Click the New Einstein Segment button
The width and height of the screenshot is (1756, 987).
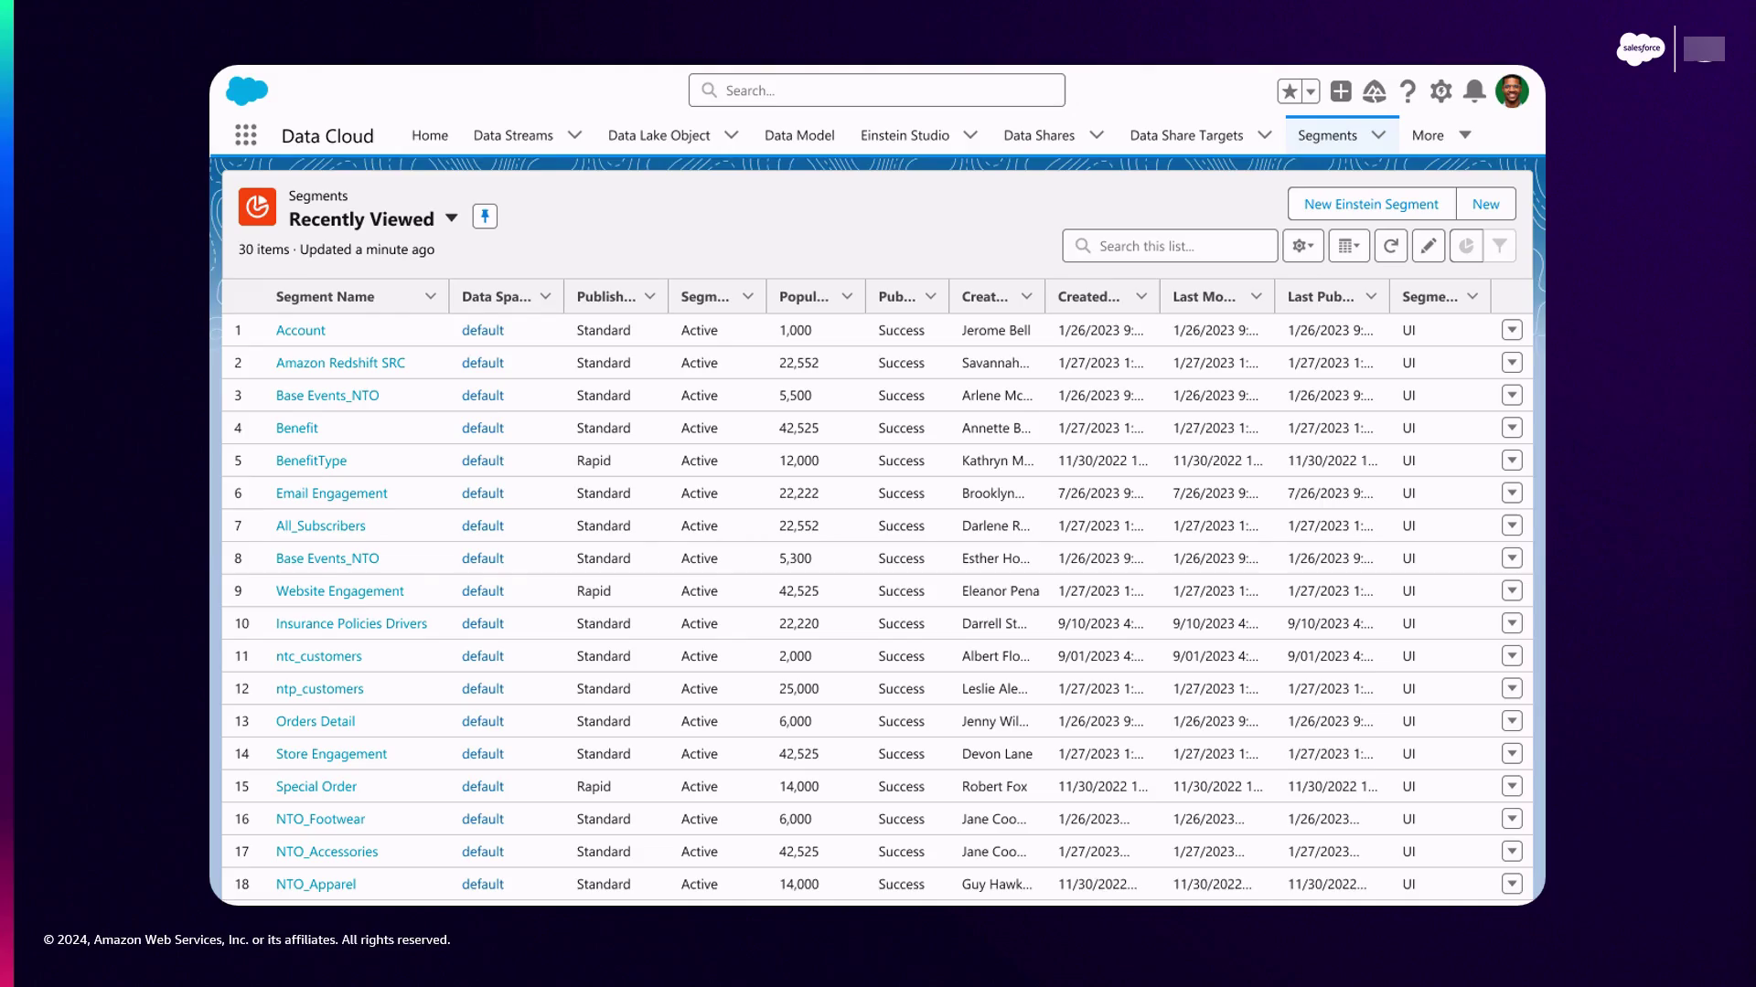1371,204
